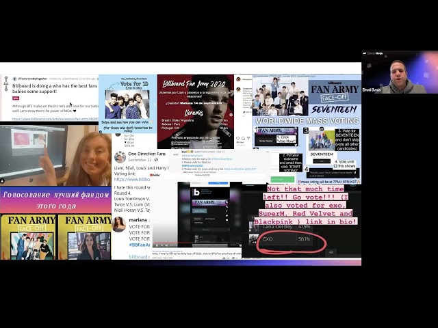Click the presenter's webcam video tile
This screenshot has height=328, width=438.
click(400, 72)
